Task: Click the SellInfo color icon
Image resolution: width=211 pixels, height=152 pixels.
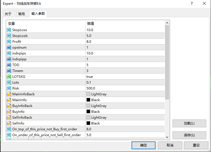Action: pyautogui.click(x=9, y=123)
